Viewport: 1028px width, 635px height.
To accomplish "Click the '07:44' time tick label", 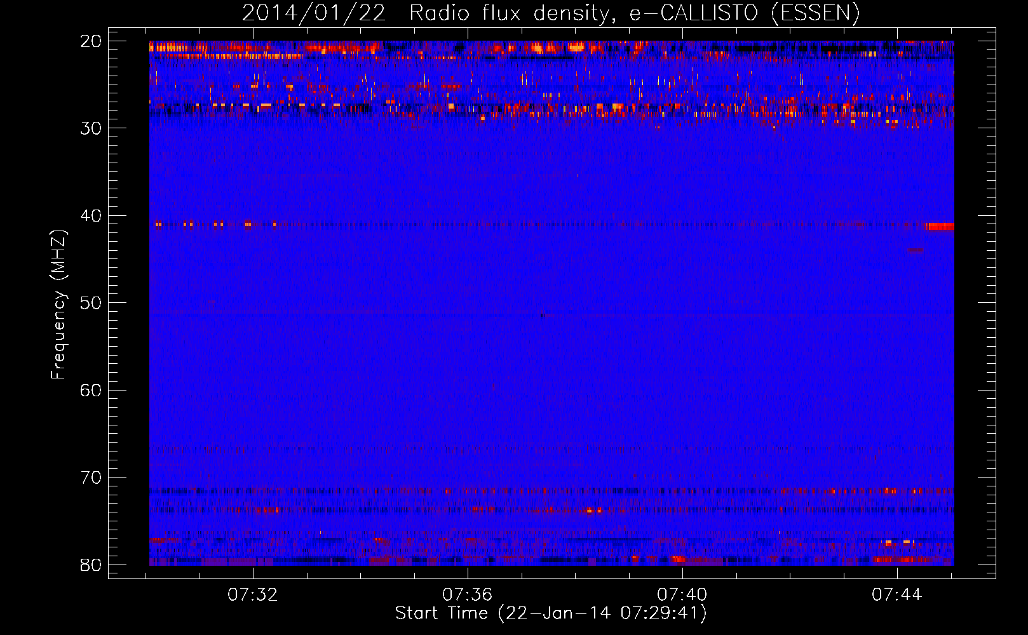I will click(897, 595).
